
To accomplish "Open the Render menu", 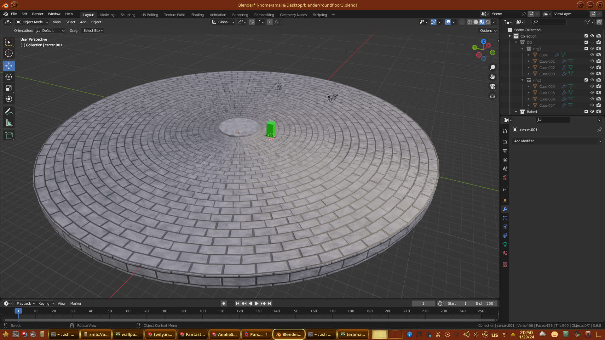I will point(37,14).
